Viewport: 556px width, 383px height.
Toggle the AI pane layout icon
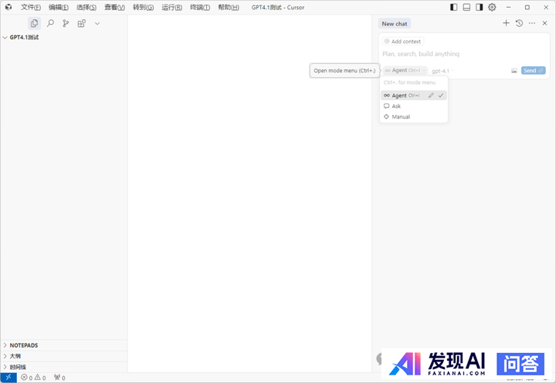(480, 7)
